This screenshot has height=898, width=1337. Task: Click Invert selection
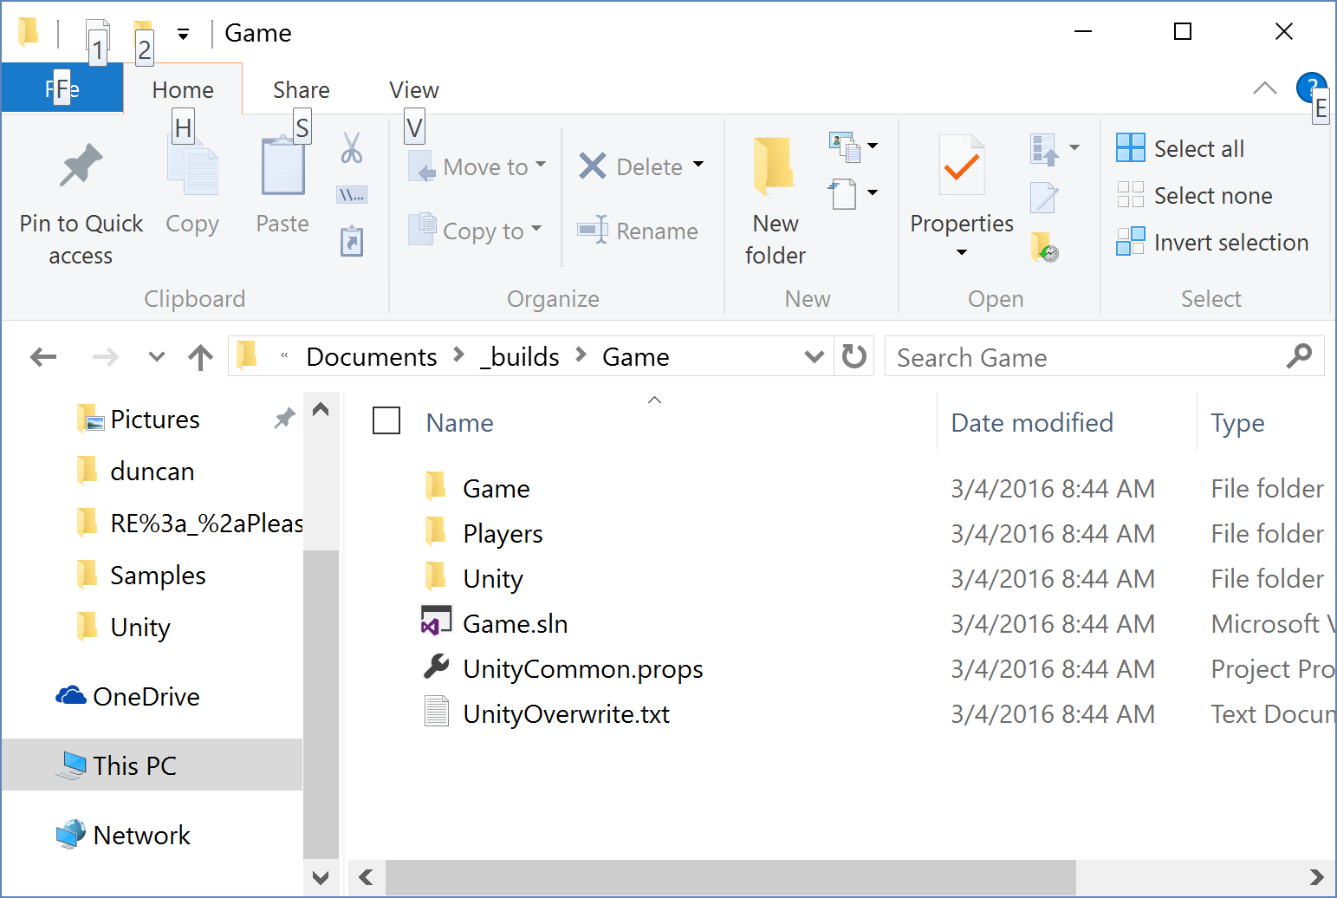1212,242
